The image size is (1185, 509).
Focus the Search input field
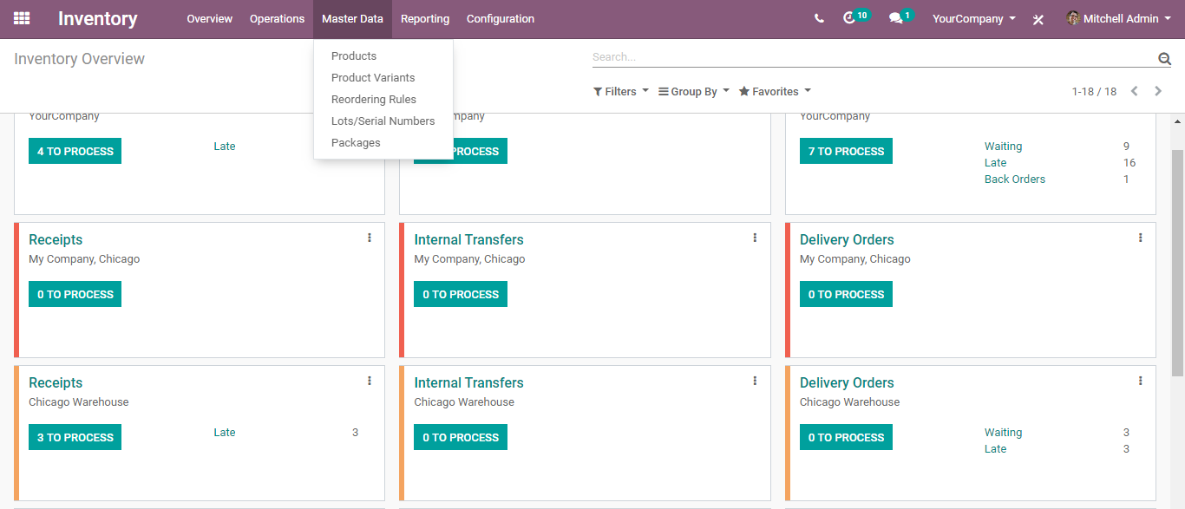tap(874, 57)
